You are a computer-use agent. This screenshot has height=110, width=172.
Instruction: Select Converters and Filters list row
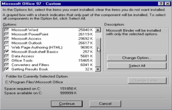tap(49, 65)
